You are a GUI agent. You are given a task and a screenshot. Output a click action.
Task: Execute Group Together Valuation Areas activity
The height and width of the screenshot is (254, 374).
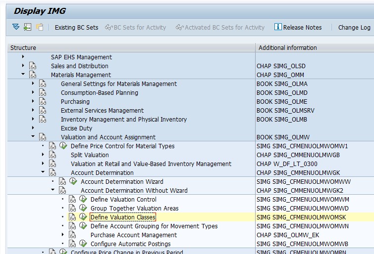pyautogui.click(x=83, y=208)
